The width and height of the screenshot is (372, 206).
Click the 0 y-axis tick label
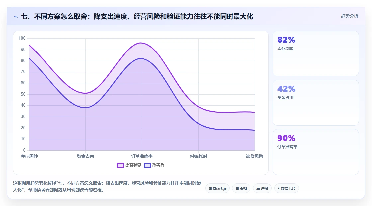click(x=24, y=150)
